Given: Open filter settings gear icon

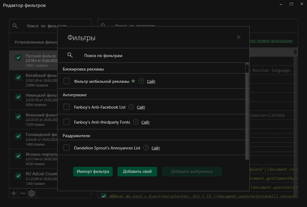Looking at the screenshot, I should pos(31,193).
